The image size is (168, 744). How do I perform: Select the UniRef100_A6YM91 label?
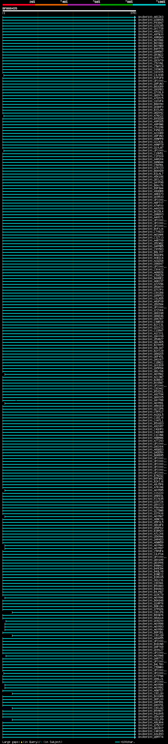(151, 403)
